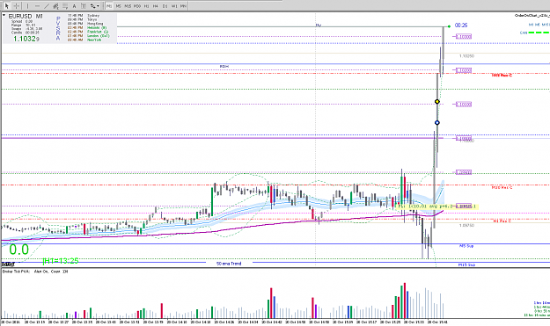The height and width of the screenshot is (326, 550).
Task: Click the 1.09750 price axis label
Action: tap(467, 226)
